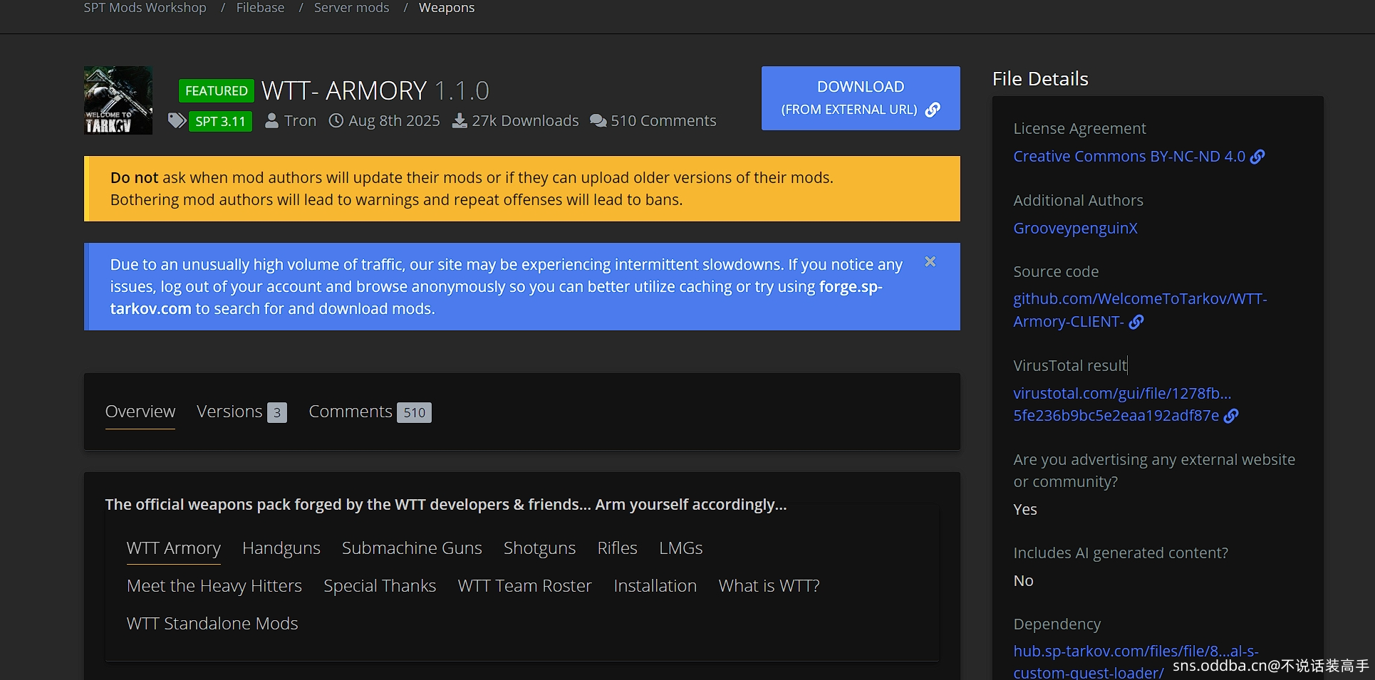The width and height of the screenshot is (1375, 680).
Task: Click the WTT Armory mod thumbnail image
Action: [x=118, y=100]
